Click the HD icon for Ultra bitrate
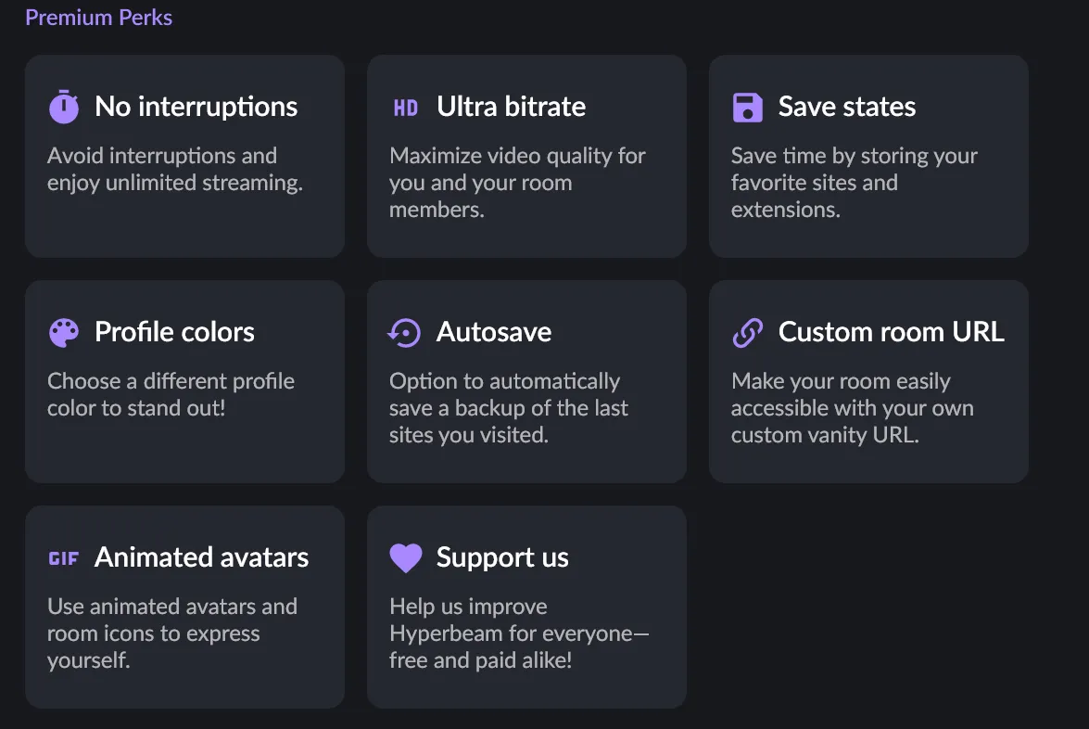 [406, 108]
